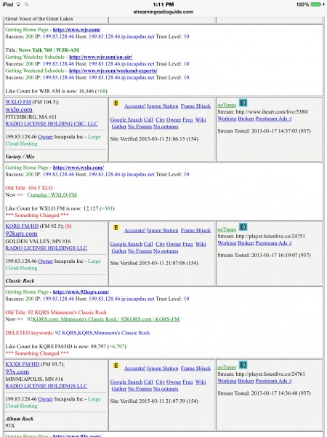
Task: Mark KXXR stream as Working
Action: (227, 381)
